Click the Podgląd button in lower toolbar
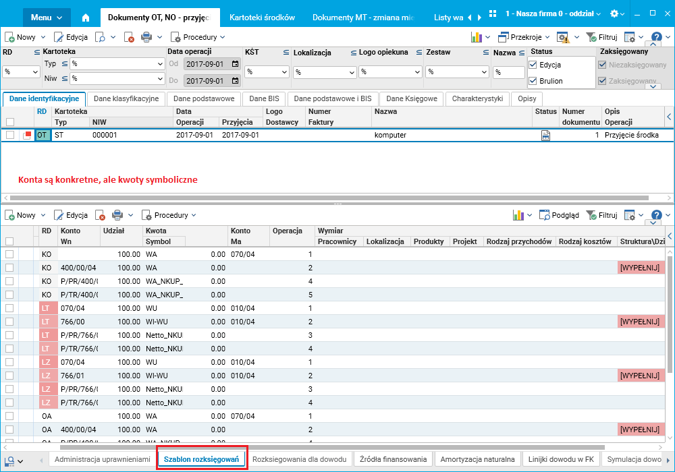Image resolution: width=675 pixels, height=472 pixels. [x=559, y=215]
